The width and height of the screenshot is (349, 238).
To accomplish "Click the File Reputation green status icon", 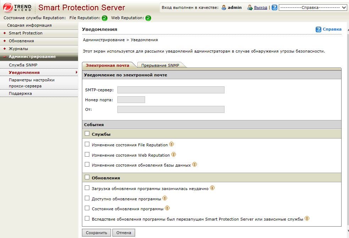I will tap(105, 18).
